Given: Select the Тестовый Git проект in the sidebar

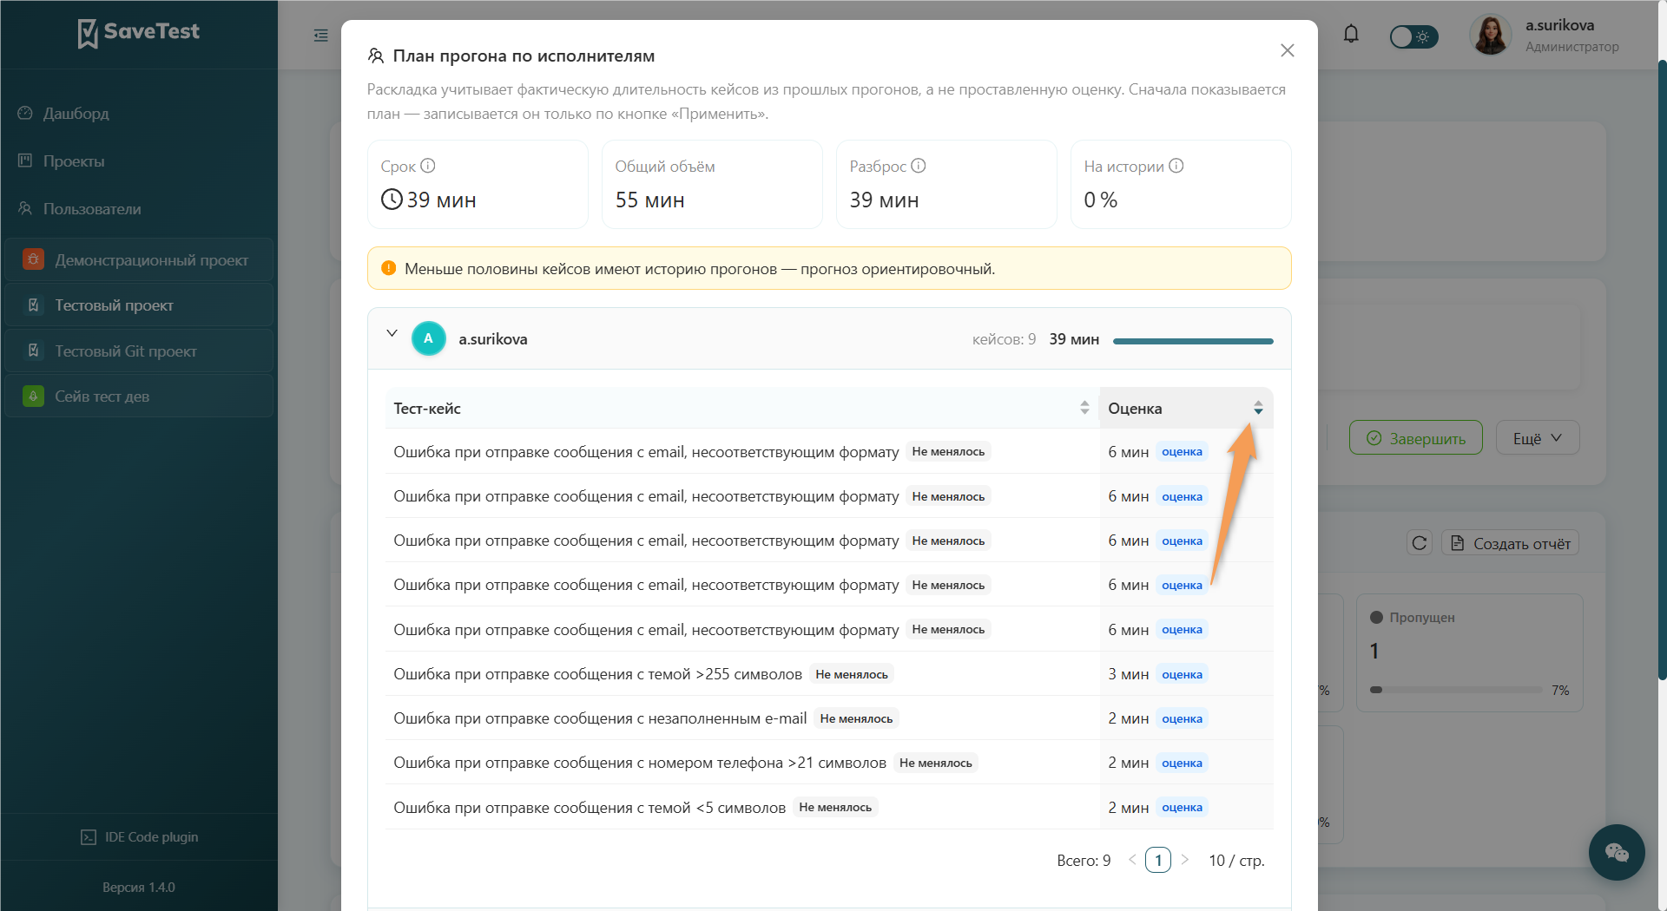Looking at the screenshot, I should coord(139,351).
